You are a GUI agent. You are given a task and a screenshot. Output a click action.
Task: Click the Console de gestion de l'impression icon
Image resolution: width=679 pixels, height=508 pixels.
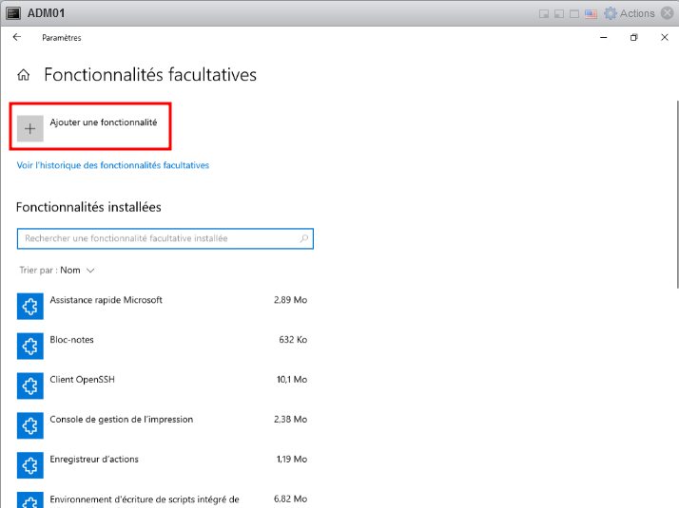coord(30,425)
